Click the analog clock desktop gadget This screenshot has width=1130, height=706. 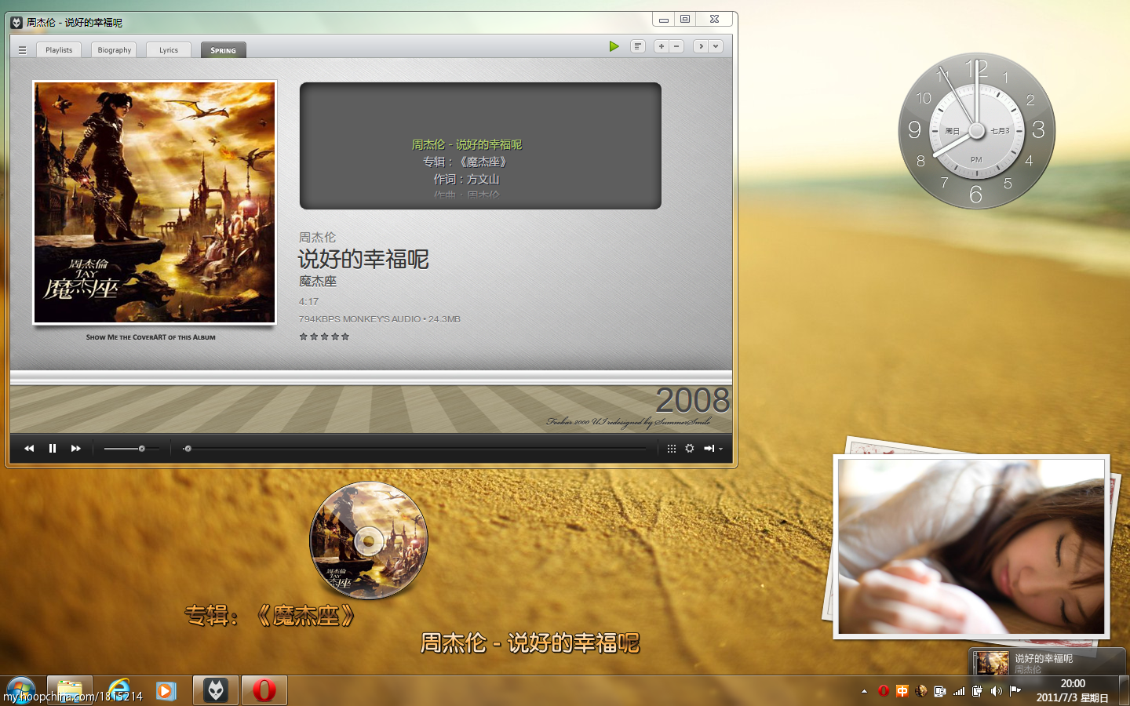pos(976,131)
